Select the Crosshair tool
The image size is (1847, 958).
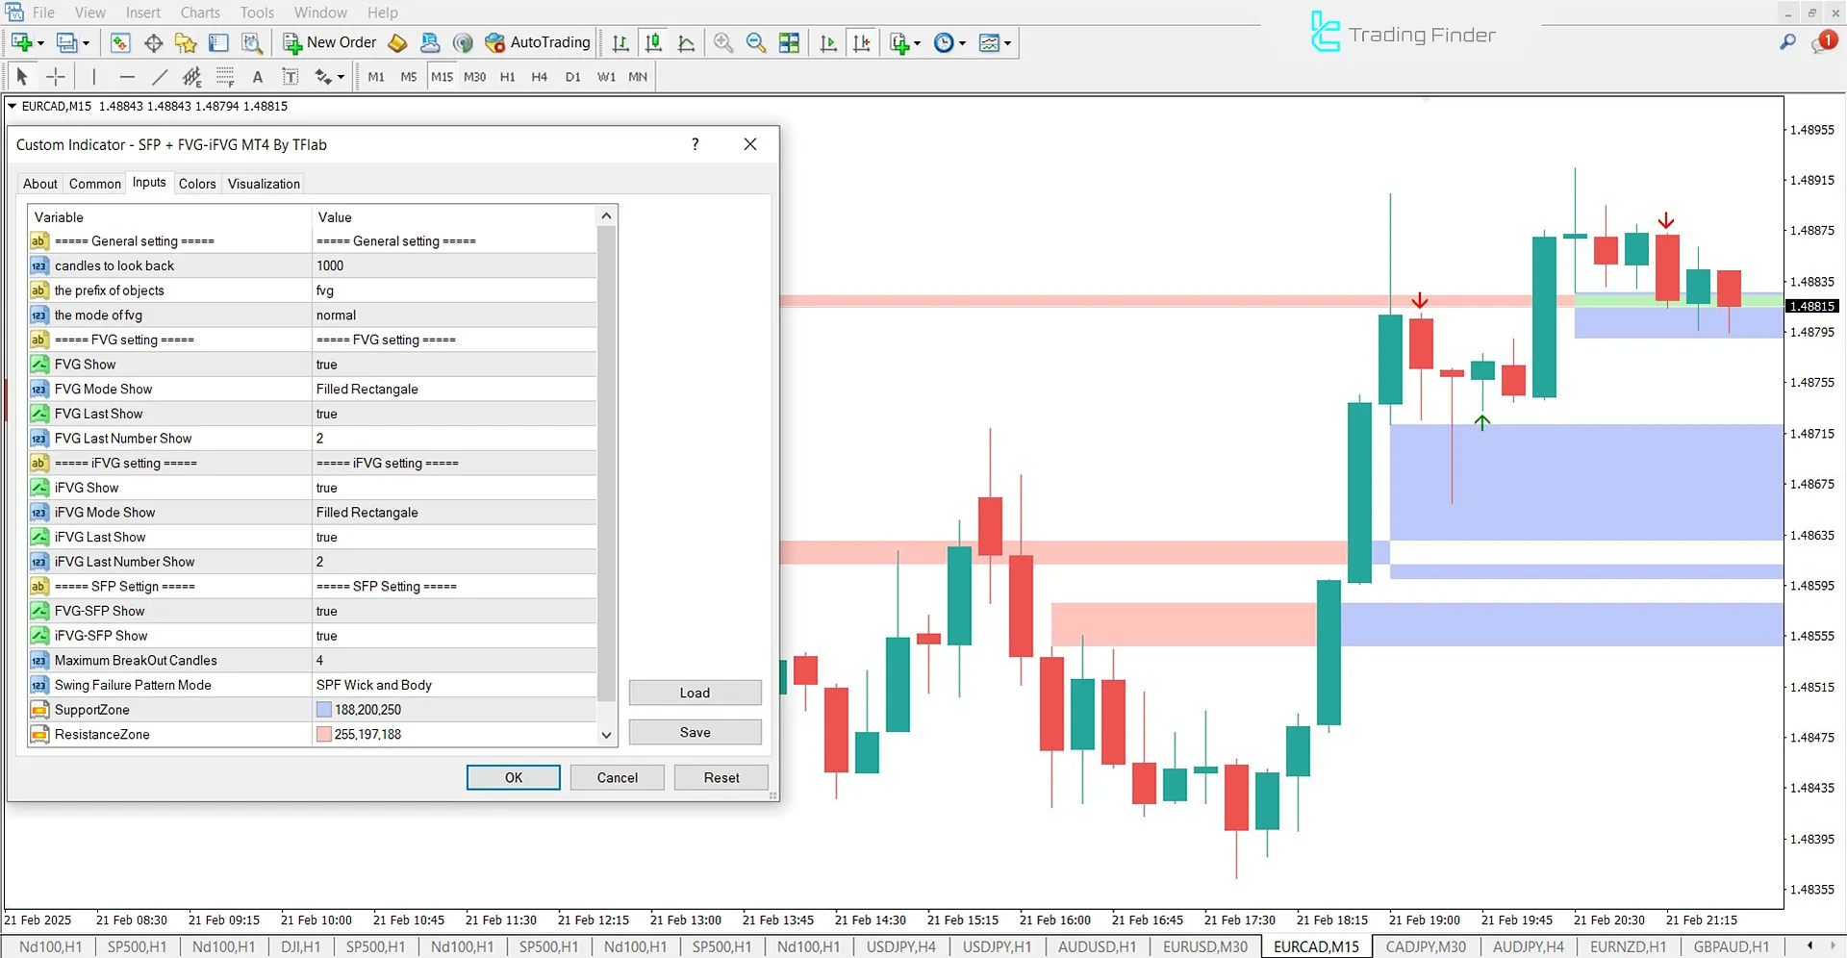pos(55,76)
